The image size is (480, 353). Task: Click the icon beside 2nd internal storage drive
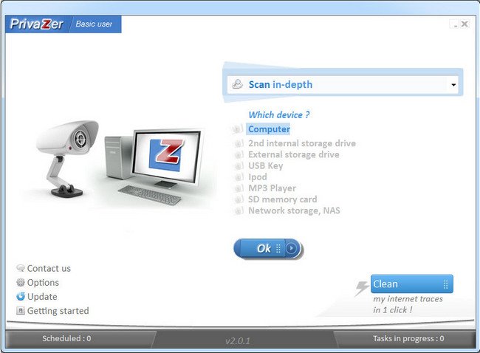pyautogui.click(x=239, y=143)
